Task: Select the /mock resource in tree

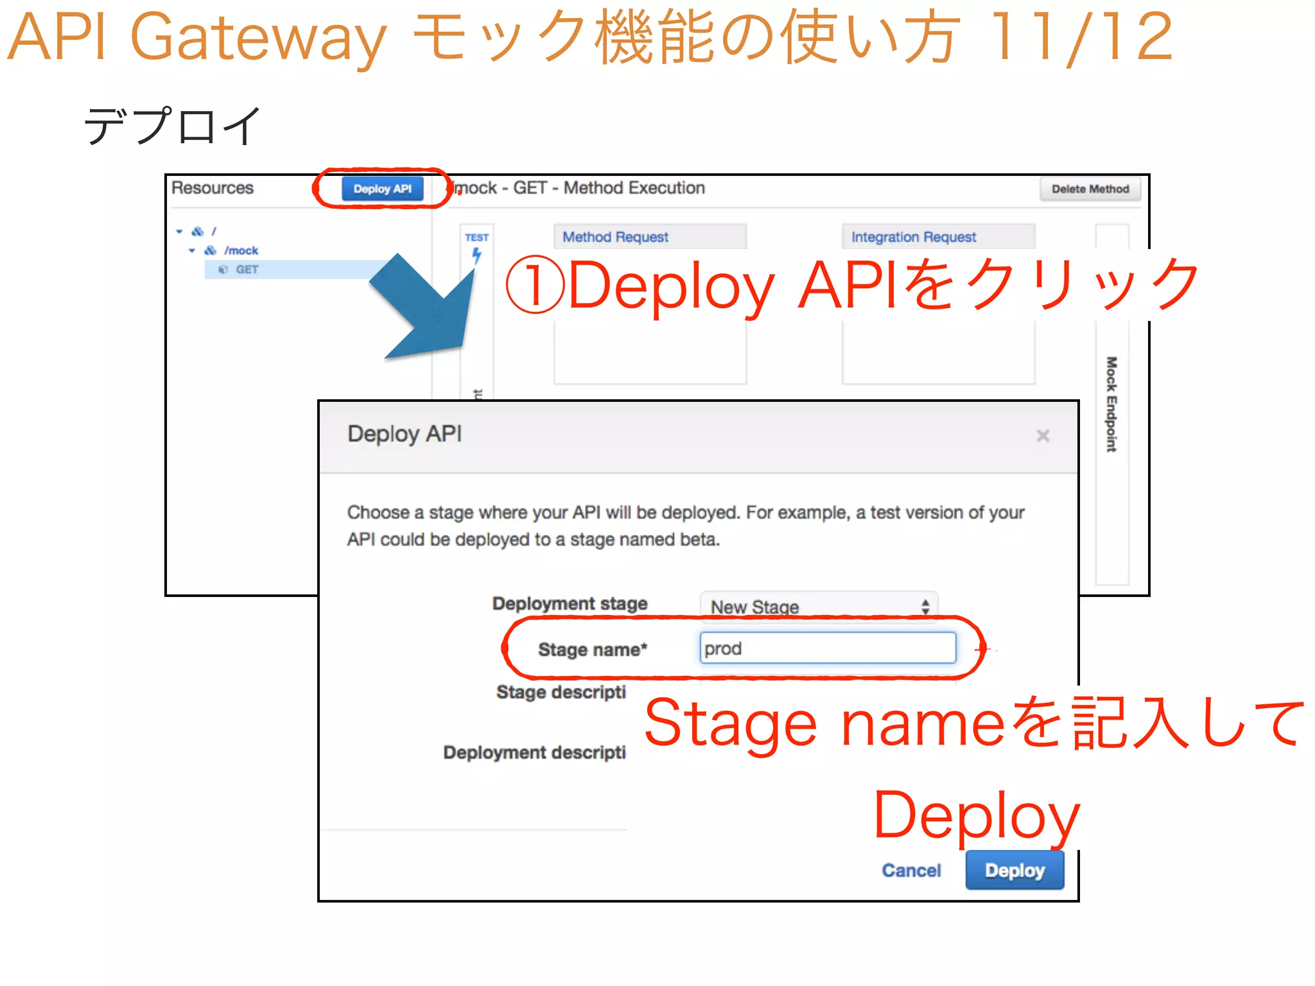Action: point(241,250)
